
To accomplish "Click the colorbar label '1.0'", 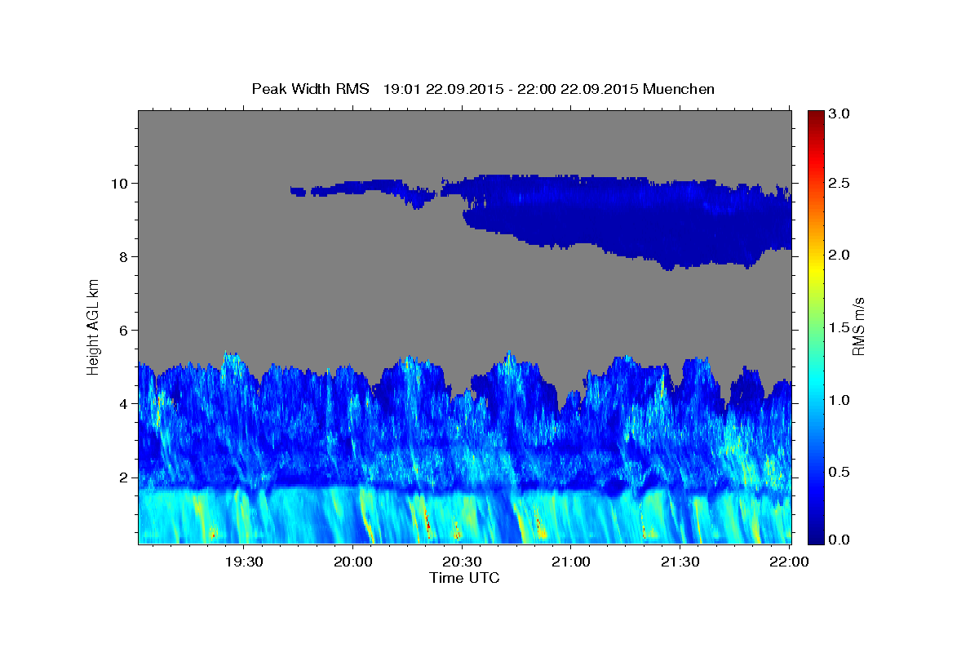I will (x=839, y=399).
